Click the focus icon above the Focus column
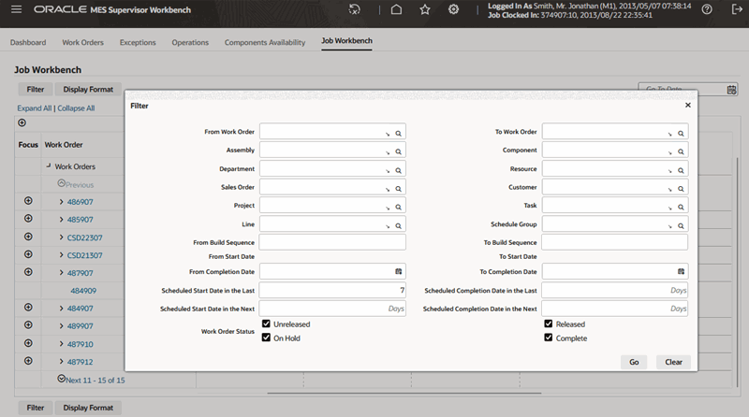The height and width of the screenshot is (417, 749). pos(22,122)
